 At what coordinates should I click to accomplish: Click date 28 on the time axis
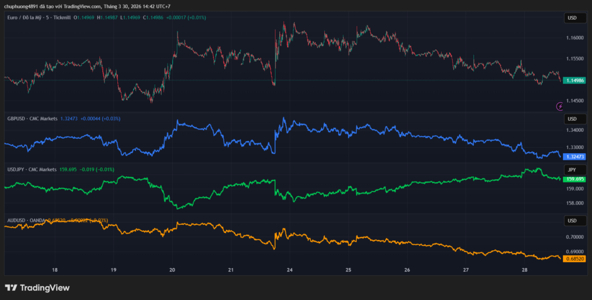(x=524, y=270)
